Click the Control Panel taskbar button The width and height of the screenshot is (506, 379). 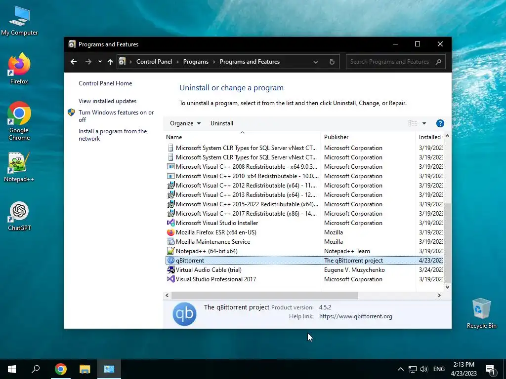[109, 369]
